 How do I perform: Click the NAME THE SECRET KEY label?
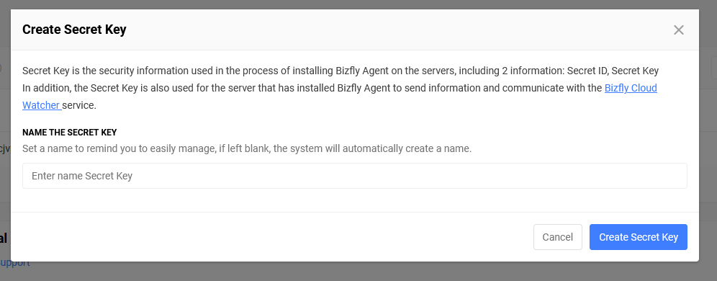[x=70, y=133]
